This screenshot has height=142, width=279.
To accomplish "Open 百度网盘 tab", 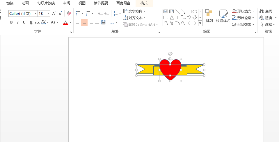I will point(123,3).
